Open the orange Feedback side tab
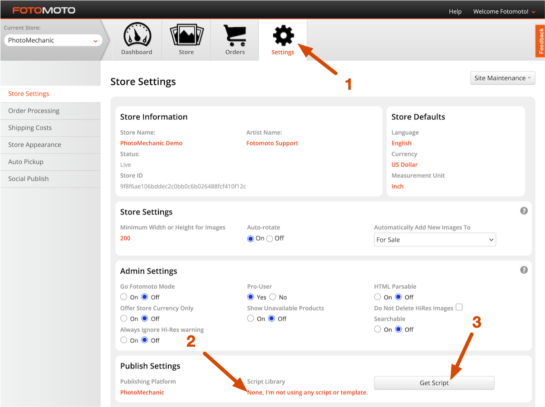The image size is (545, 407). (540, 41)
